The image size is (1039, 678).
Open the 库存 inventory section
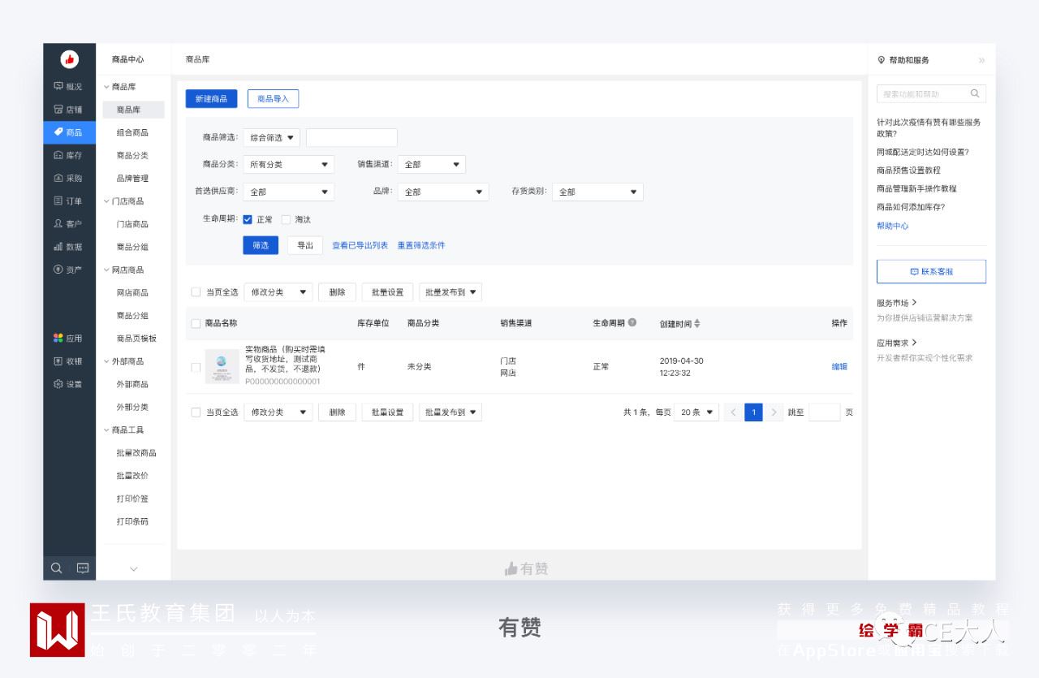tap(69, 155)
